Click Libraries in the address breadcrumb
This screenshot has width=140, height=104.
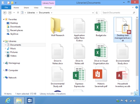click(x=31, y=13)
